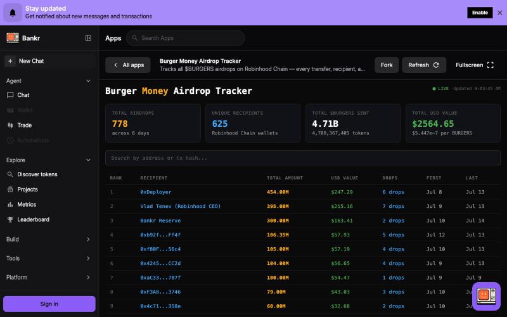The height and width of the screenshot is (317, 507).
Task: Click the Total Airdrops 778 value
Action: [x=120, y=124]
